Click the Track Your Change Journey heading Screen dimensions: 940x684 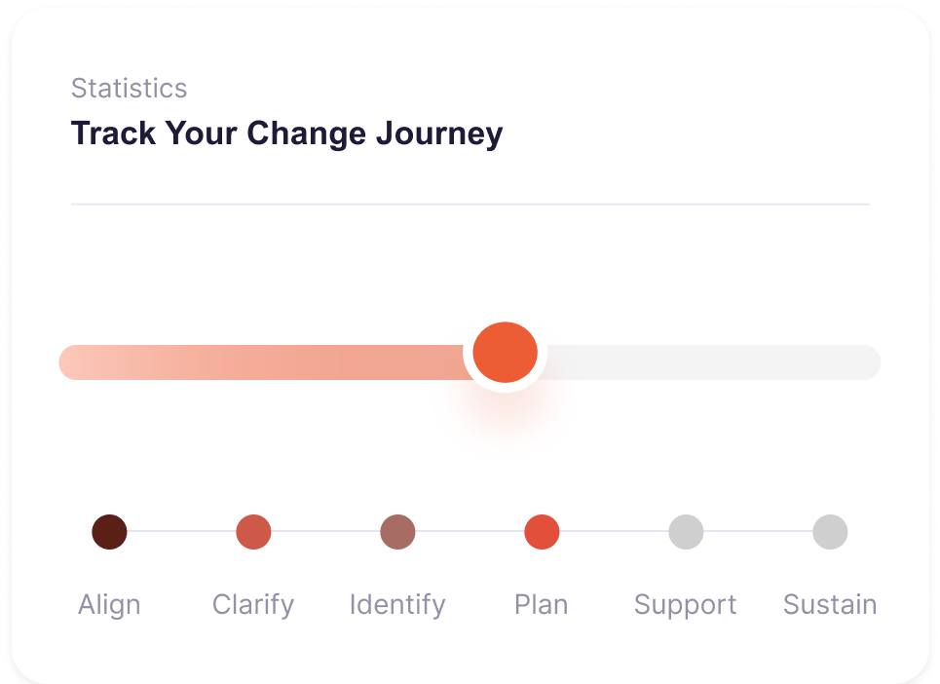(x=287, y=133)
